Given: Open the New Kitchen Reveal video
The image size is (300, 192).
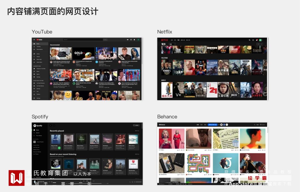Looking at the screenshot, I should (83, 75).
